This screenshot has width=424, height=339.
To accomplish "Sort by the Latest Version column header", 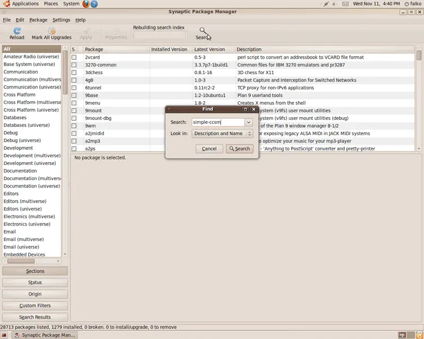I will click(x=214, y=49).
